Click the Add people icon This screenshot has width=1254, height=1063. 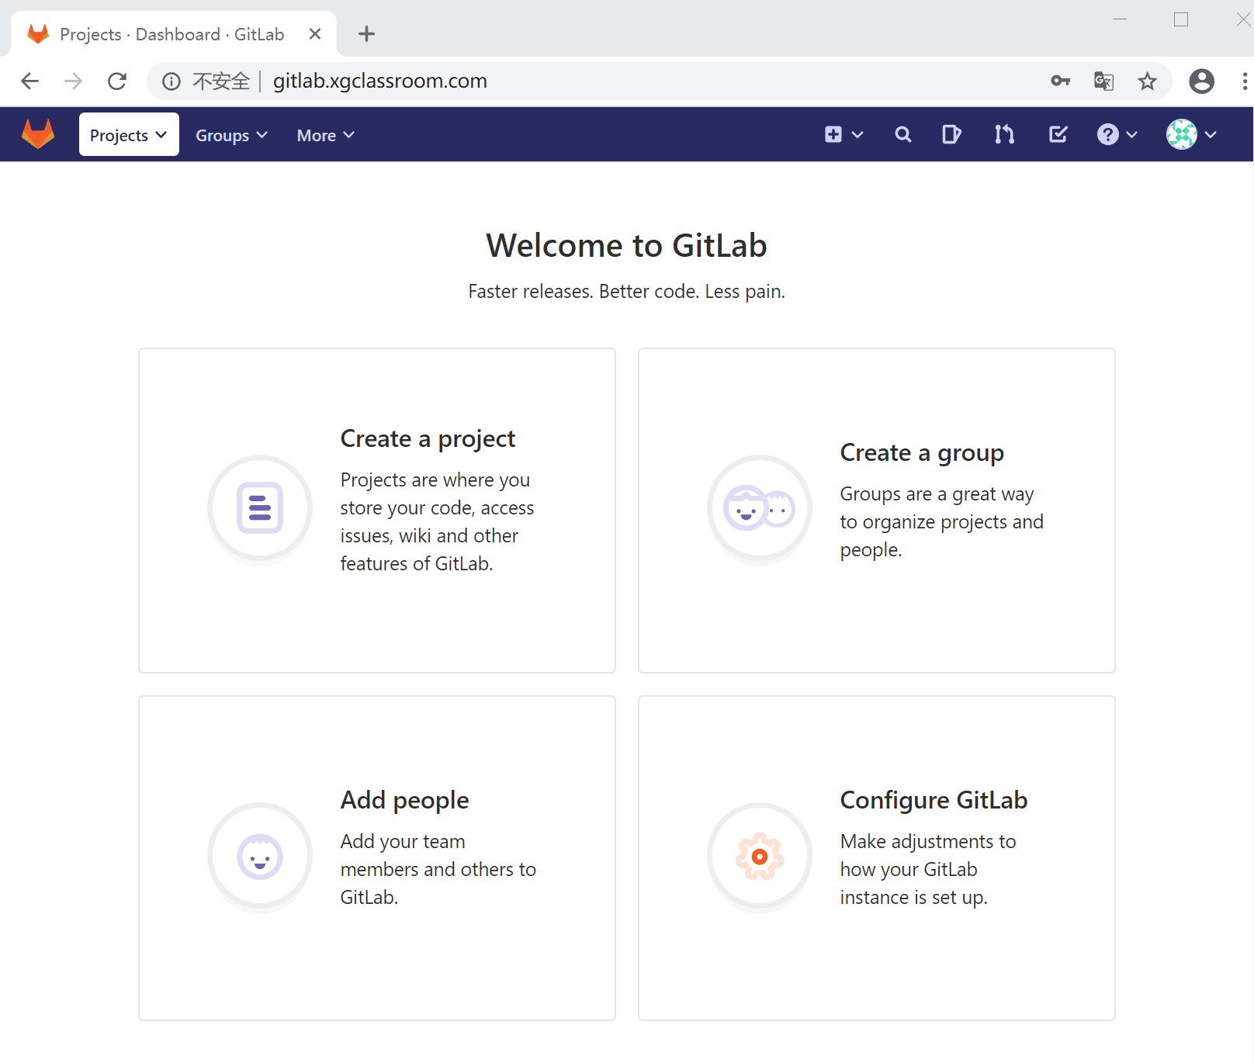click(x=260, y=855)
